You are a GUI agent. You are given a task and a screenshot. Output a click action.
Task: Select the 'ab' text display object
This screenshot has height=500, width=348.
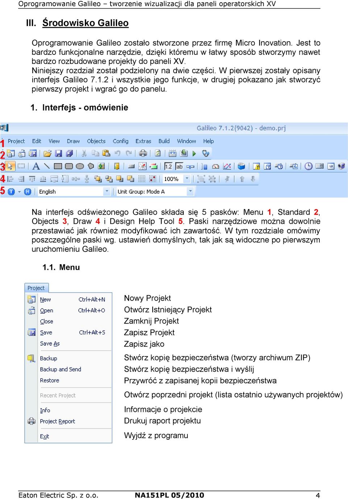(179, 166)
